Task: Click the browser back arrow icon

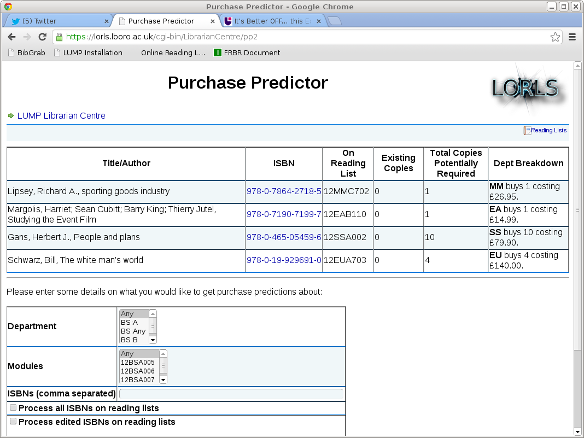Action: pyautogui.click(x=11, y=37)
